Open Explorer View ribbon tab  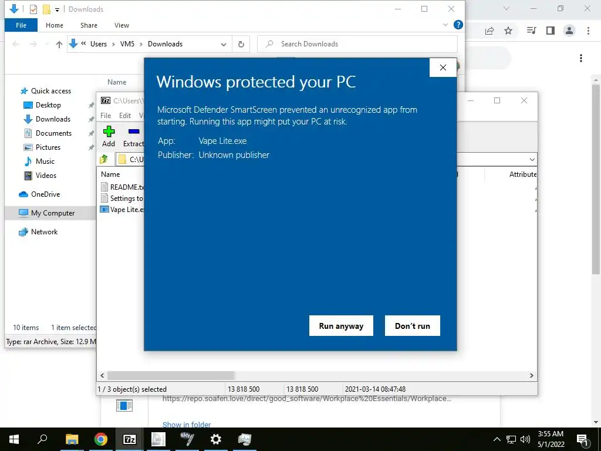click(121, 25)
